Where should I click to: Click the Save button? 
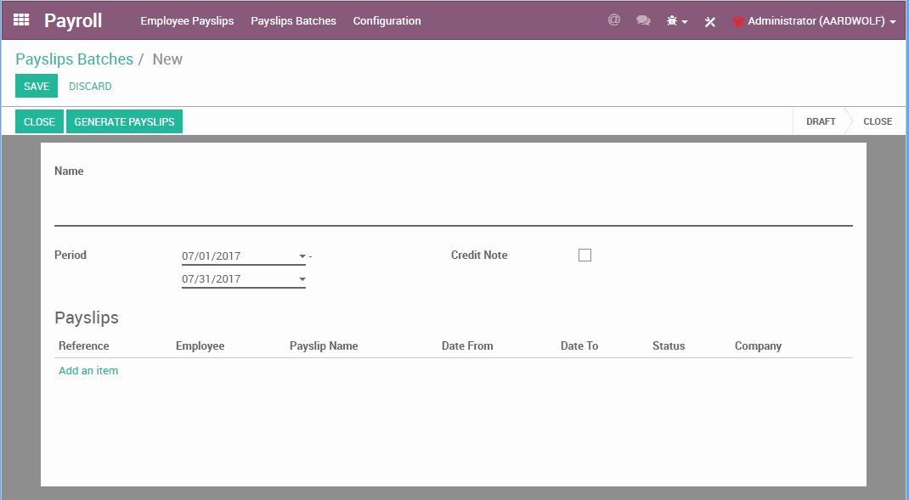click(37, 87)
